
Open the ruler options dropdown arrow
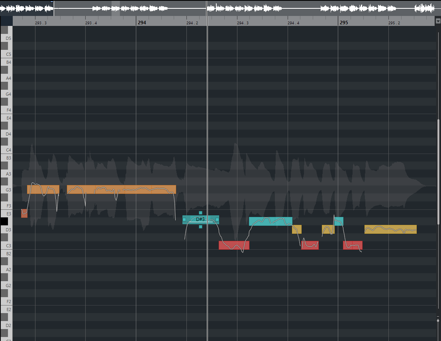point(438,21)
